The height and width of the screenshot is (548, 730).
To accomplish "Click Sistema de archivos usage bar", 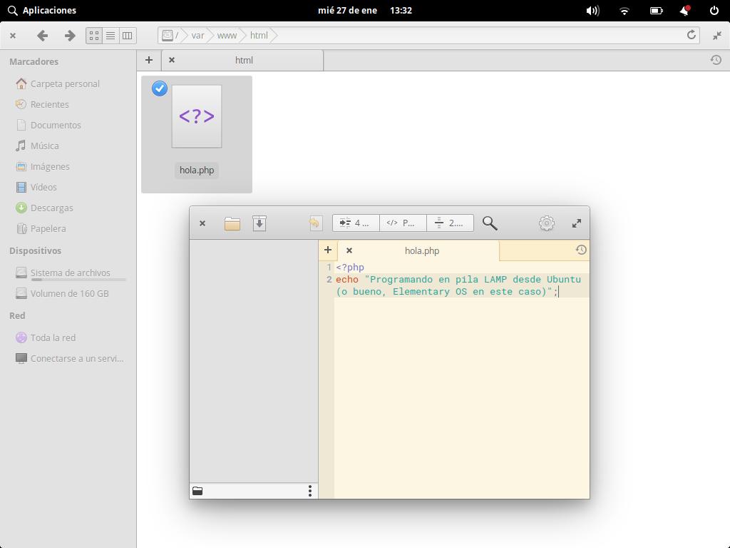I will pos(78,280).
